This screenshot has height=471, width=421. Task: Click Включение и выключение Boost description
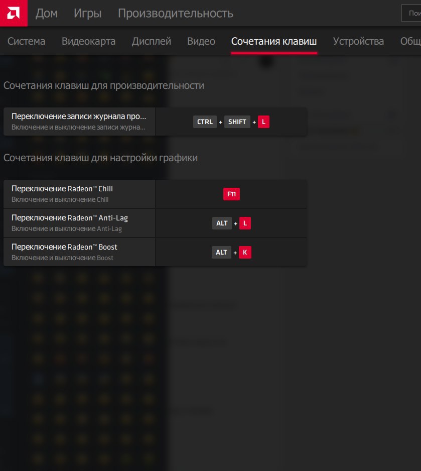coord(62,258)
